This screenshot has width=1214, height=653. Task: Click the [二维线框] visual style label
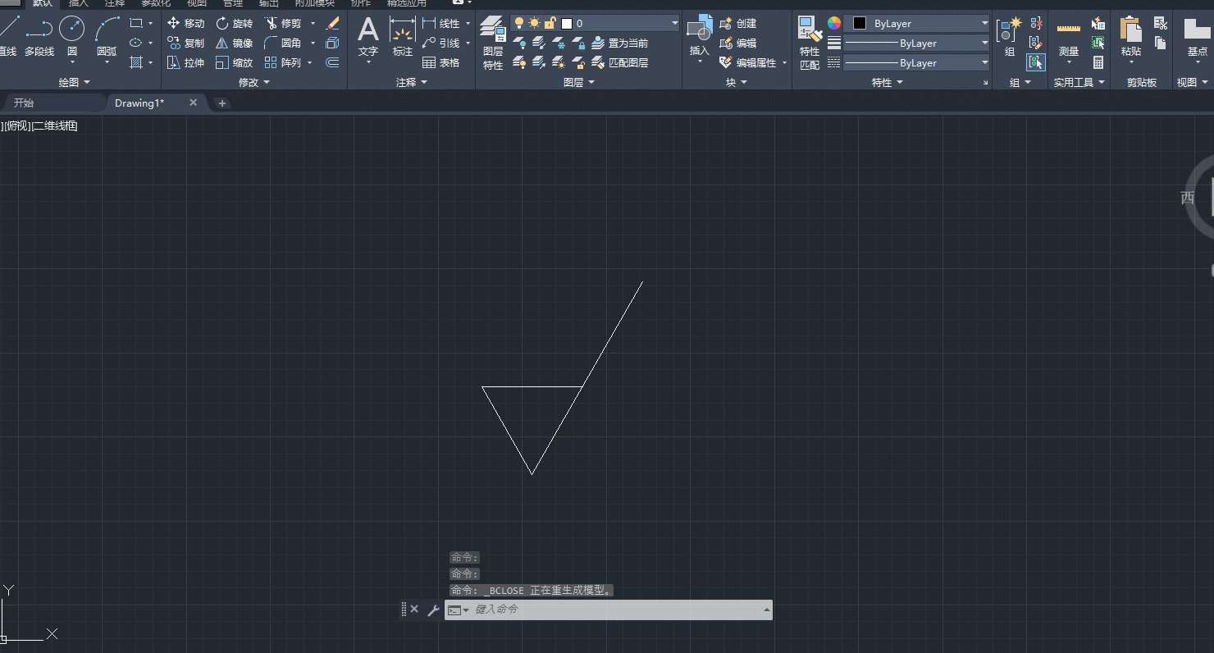[54, 126]
